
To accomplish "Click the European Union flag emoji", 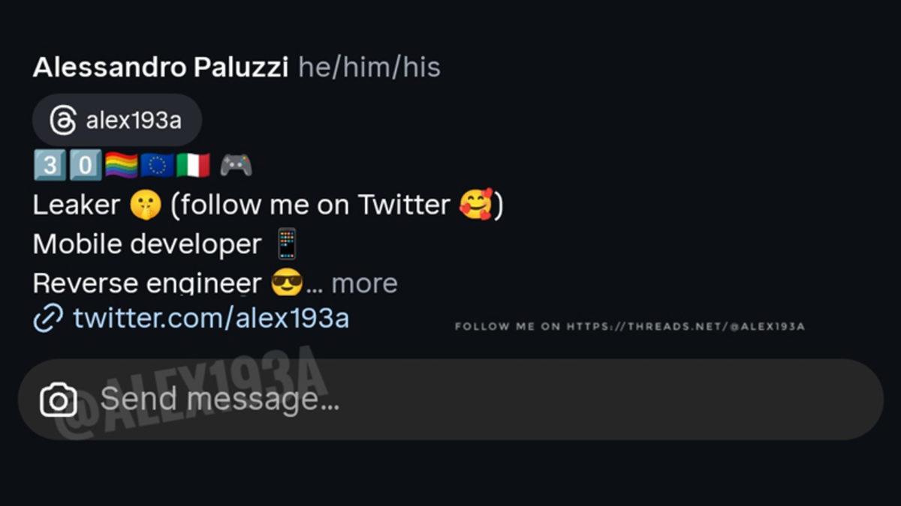I will tap(157, 165).
